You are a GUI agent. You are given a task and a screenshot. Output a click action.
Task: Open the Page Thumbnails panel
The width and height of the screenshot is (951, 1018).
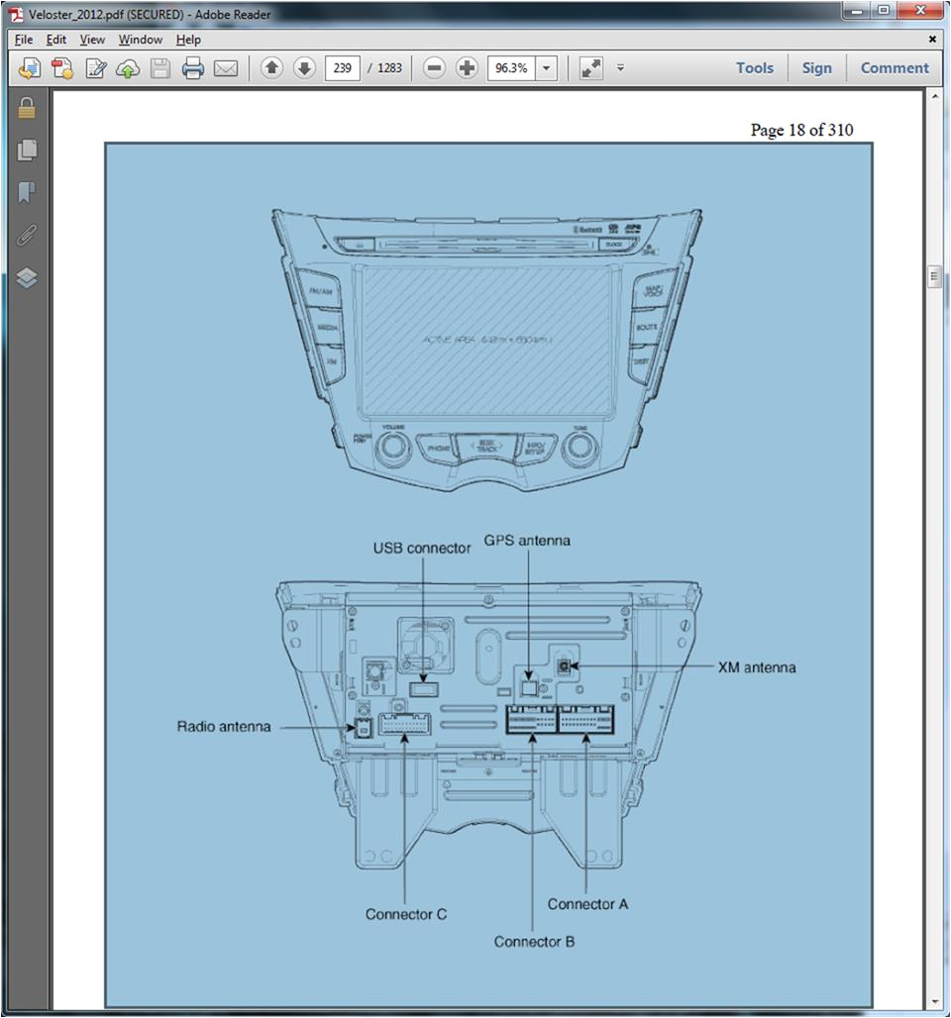27,150
